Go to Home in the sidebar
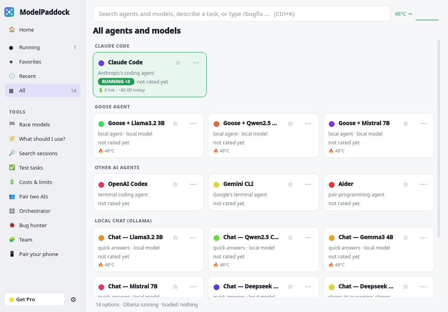This screenshot has width=448, height=312. pyautogui.click(x=42, y=30)
